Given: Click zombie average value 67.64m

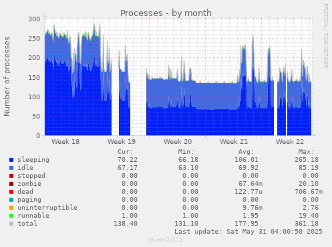Looking at the screenshot, I should (x=251, y=184).
